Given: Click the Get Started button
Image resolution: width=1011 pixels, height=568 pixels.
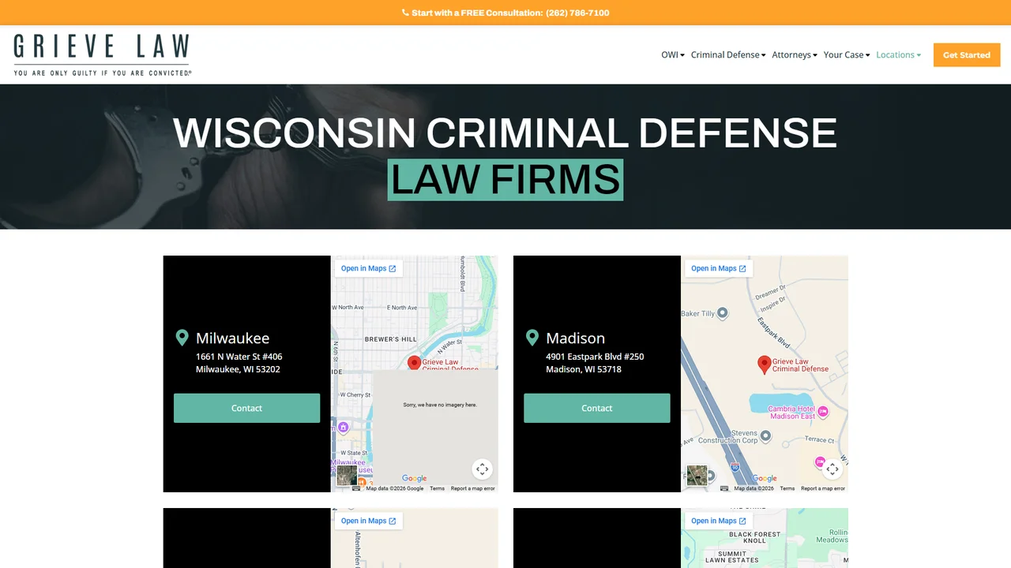Looking at the screenshot, I should tap(967, 55).
